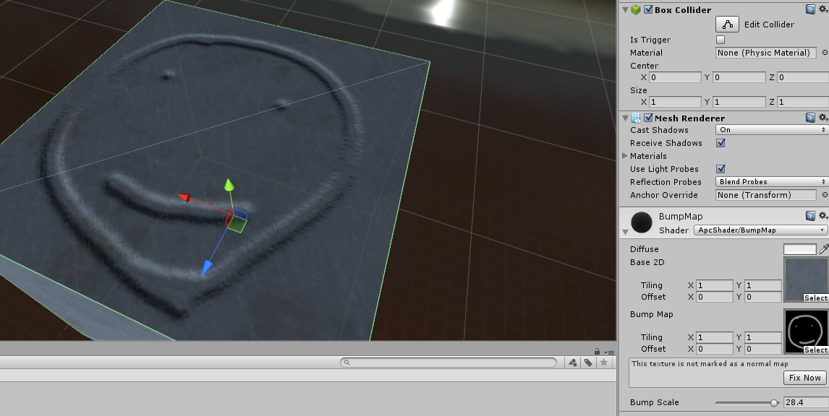The height and width of the screenshot is (416, 829).
Task: Click the red X-axis gizmo arrow
Action: coord(184,197)
